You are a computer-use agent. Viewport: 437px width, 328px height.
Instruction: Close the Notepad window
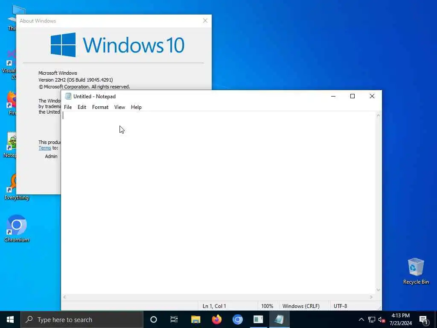click(372, 96)
